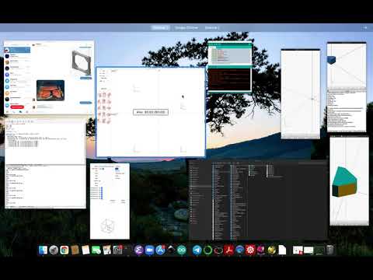This screenshot has height=280, width=373.
Task: Click the red oval icon in dock
Action: 218,250
